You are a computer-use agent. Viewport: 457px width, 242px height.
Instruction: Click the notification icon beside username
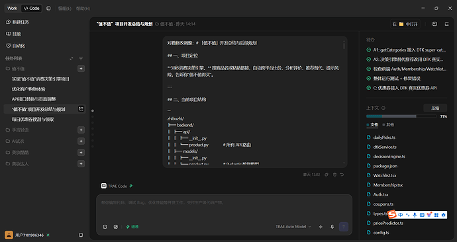click(81, 235)
